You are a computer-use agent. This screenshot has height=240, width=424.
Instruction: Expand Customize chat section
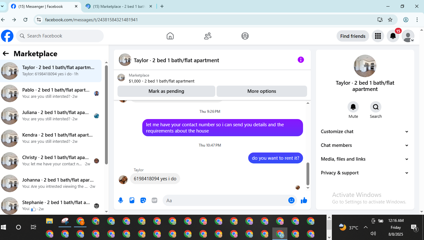[x=365, y=132]
